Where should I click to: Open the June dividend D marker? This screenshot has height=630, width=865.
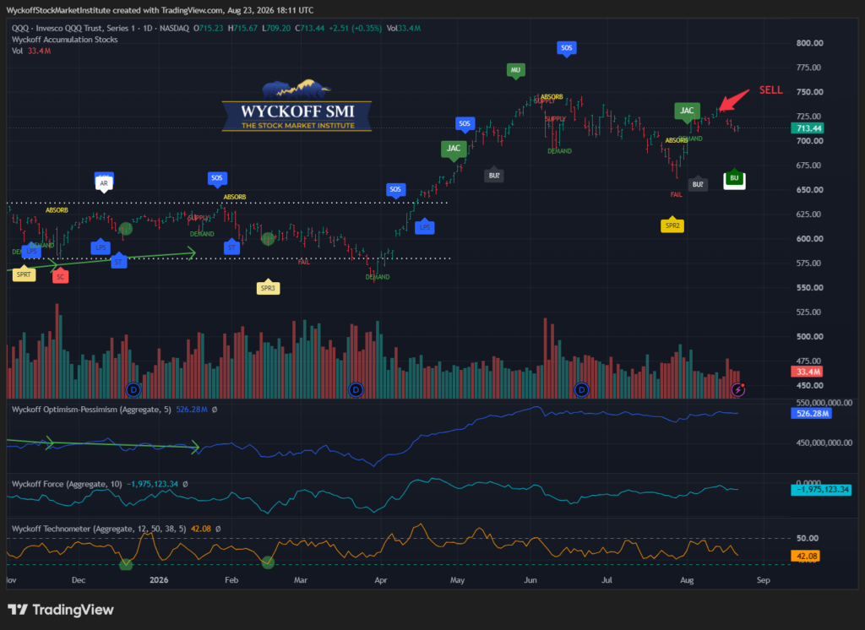point(581,390)
